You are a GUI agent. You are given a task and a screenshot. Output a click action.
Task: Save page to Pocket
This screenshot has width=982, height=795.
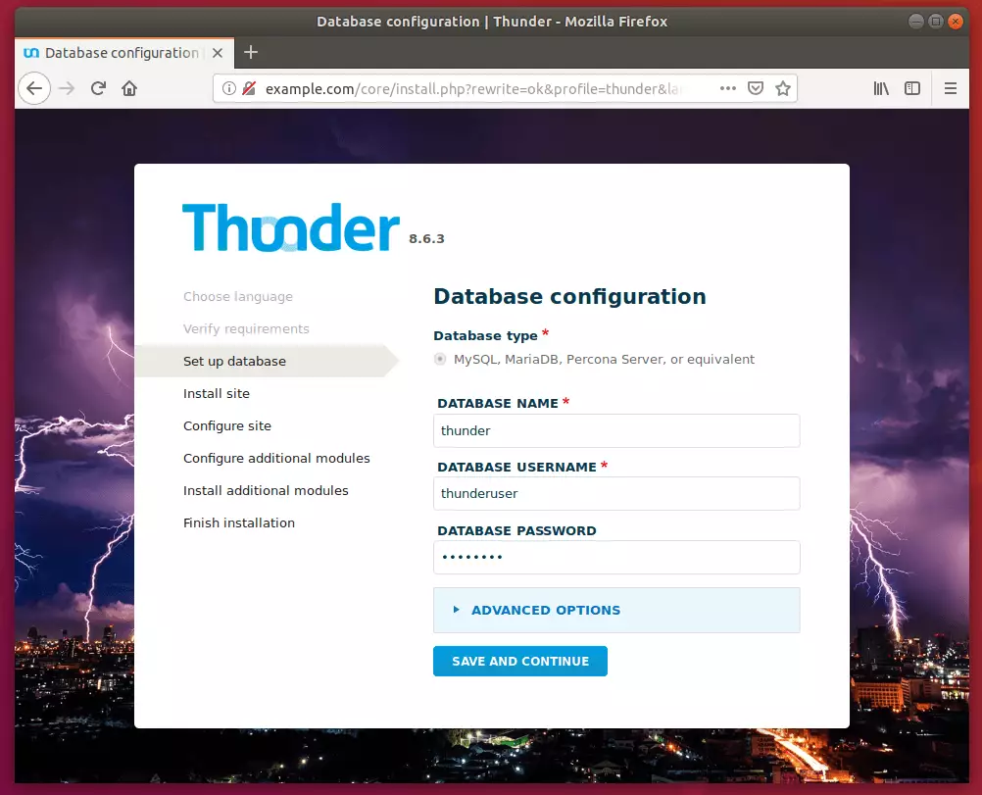pos(756,88)
